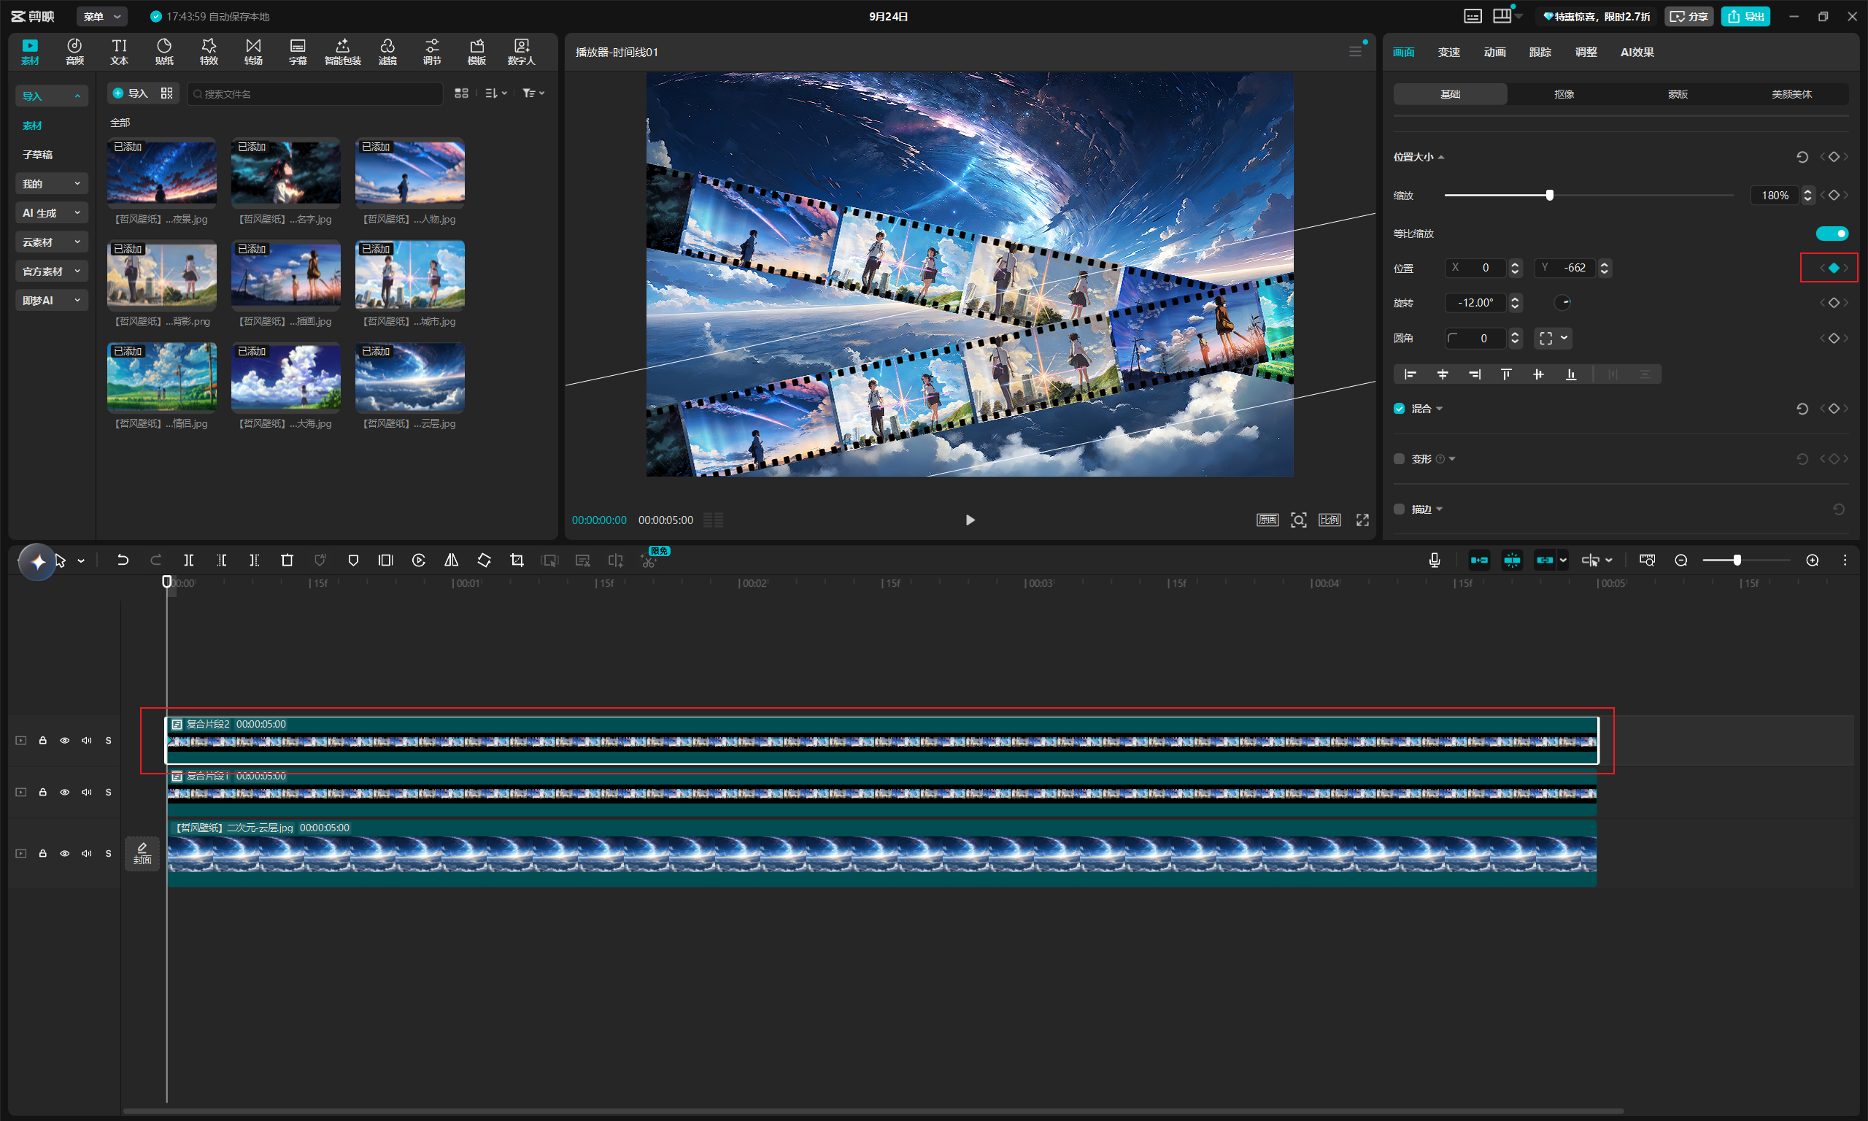The width and height of the screenshot is (1868, 1121).
Task: Mute the 云层.jpg bottom track audio
Action: click(87, 854)
